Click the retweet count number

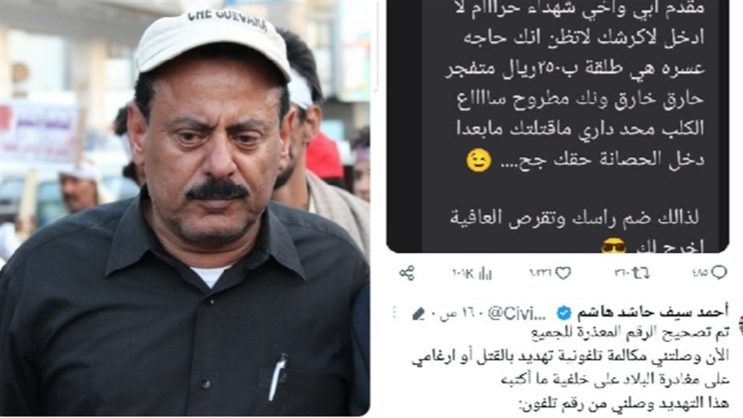point(623,273)
